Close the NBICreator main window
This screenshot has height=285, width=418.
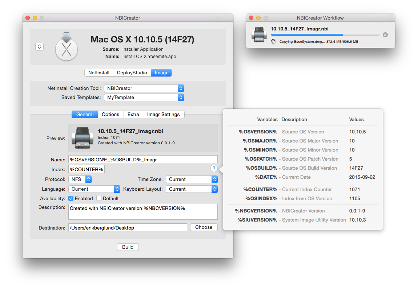point(28,18)
